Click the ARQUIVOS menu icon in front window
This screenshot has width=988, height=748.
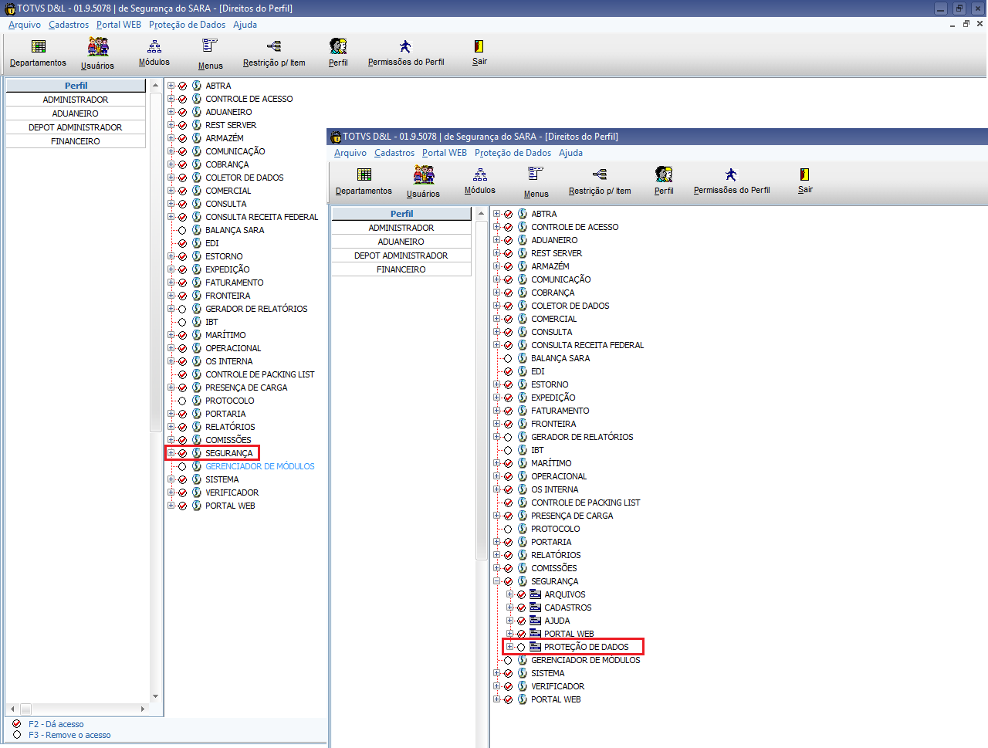[x=536, y=594]
